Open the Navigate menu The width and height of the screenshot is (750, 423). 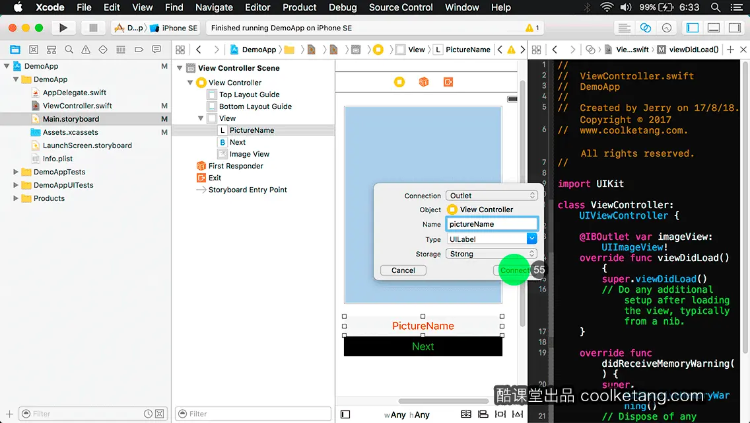tap(214, 7)
